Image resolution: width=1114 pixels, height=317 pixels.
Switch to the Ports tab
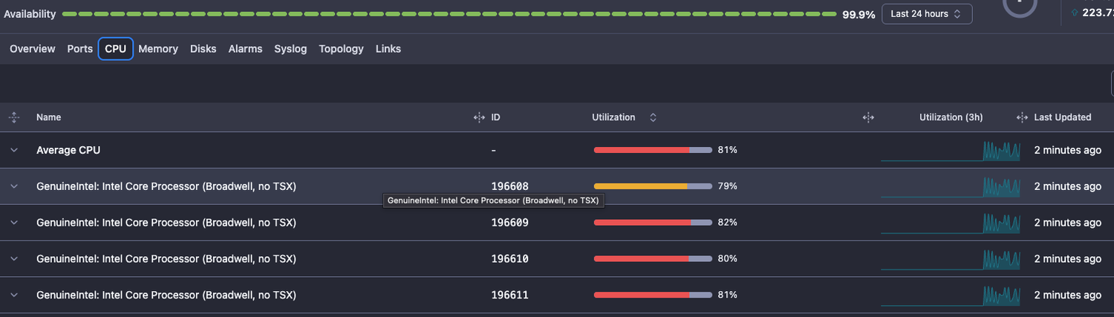click(x=79, y=49)
